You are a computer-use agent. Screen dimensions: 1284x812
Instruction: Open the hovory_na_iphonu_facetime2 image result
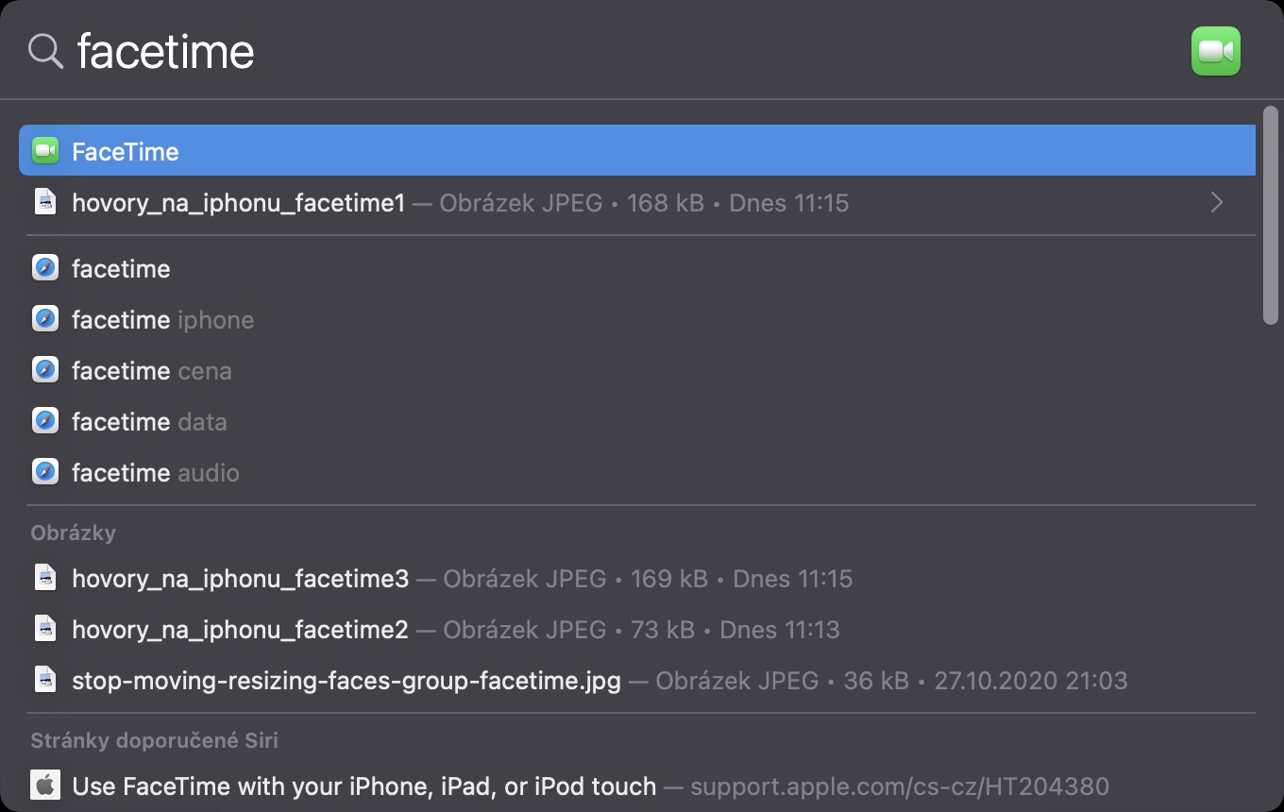click(241, 629)
